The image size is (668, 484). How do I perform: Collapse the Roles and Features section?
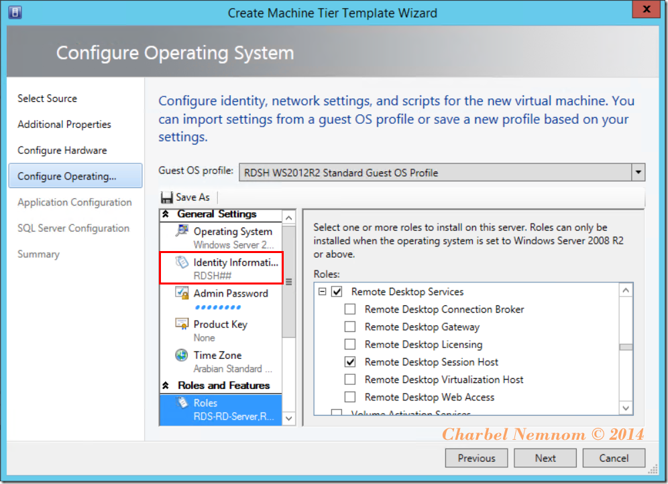[166, 386]
